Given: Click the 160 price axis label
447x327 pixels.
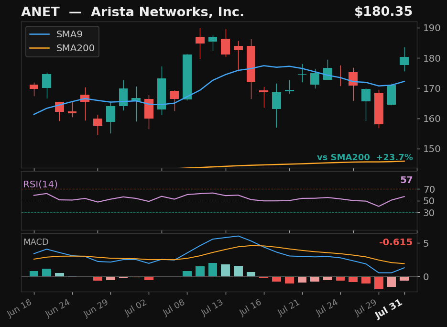Looking at the screenshot, I should tap(432, 119).
